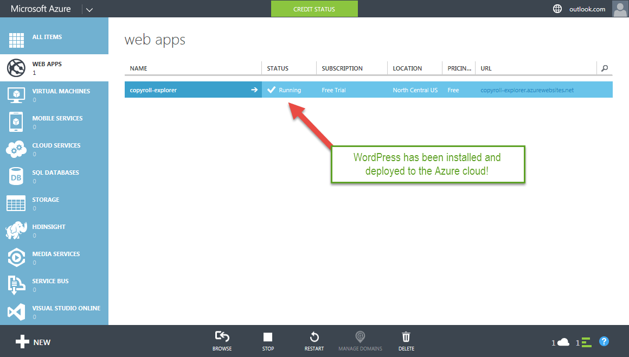Click the Microsoft Azure logo text
Screen dimensions: 629x357
click(41, 9)
